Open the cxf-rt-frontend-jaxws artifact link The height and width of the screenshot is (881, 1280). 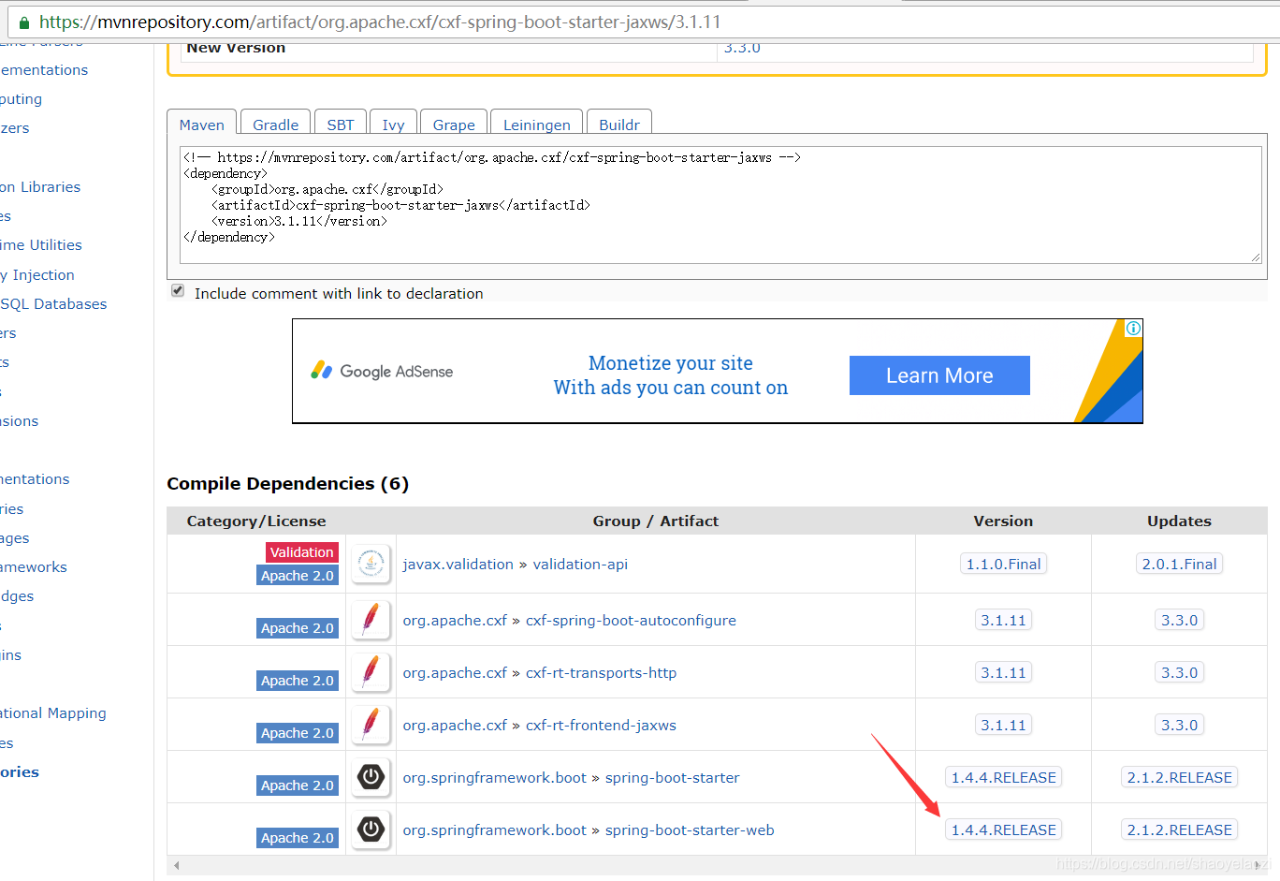pos(601,725)
